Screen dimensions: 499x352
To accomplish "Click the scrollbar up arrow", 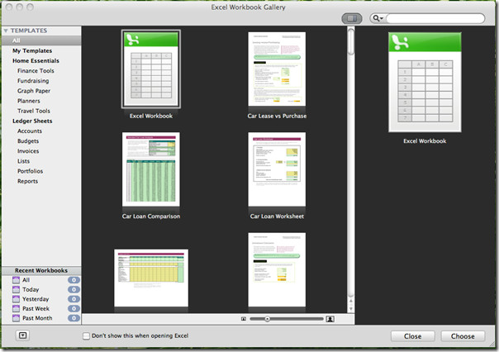I will [350, 301].
